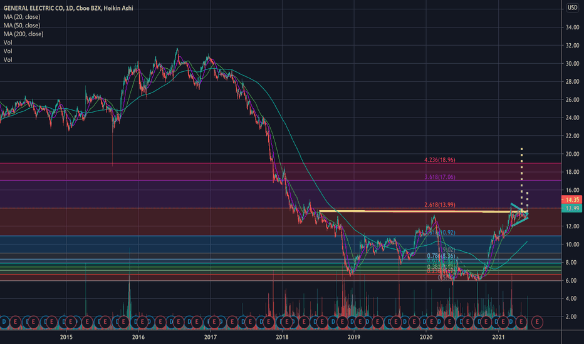Click the 2019 label on time axis
The image size is (584, 344).
pos(354,337)
